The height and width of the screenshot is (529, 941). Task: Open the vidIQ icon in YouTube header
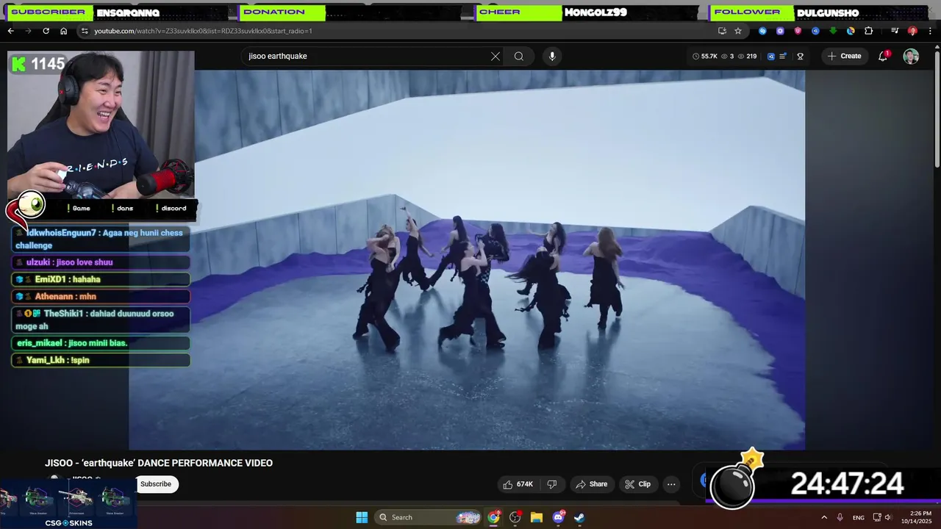[x=771, y=56]
